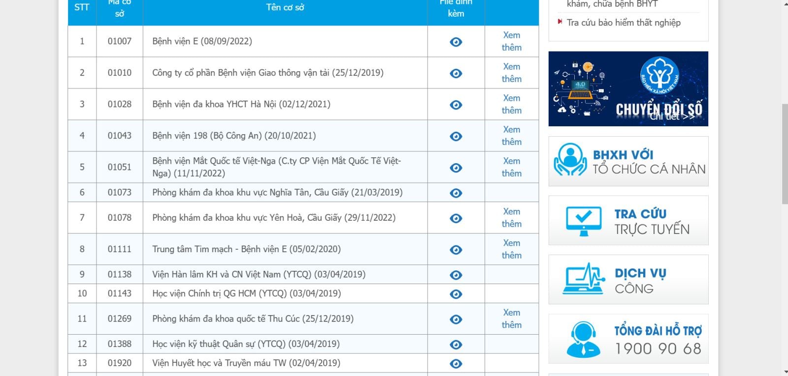Click Xem thêm for Thu Cúc clinic row
This screenshot has width=788, height=376.
(512, 318)
